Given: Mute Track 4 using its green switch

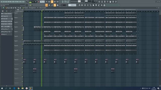Looking at the screenshot, I should (22, 30).
